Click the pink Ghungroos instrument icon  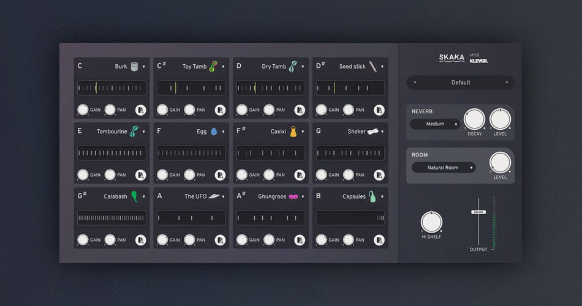click(x=293, y=197)
